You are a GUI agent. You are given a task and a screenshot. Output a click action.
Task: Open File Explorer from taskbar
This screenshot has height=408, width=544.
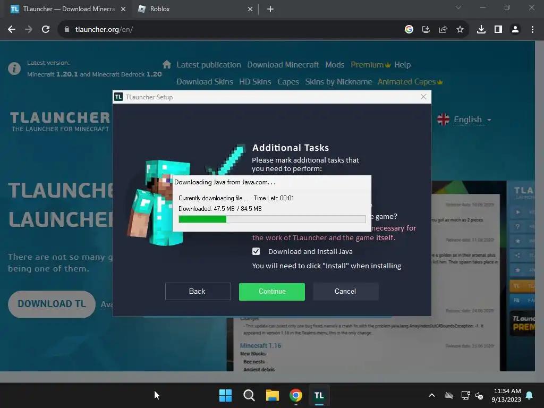tap(273, 395)
